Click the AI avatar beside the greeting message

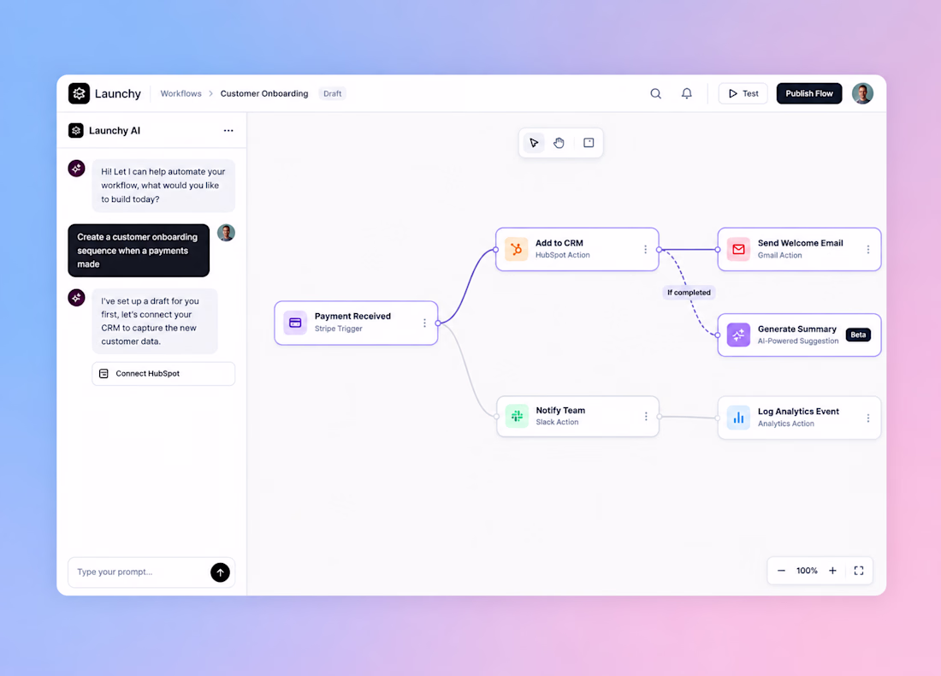[76, 169]
